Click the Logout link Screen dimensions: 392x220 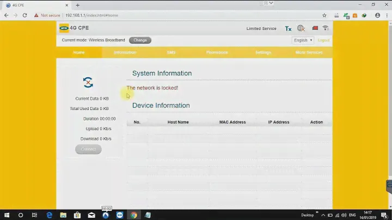pyautogui.click(x=323, y=40)
